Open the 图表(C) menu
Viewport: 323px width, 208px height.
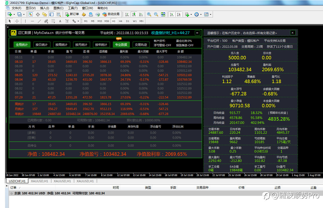tap(58, 8)
